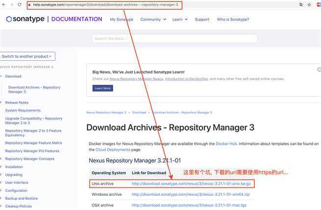Collapse the Download tree section
321x210 pixels.
1,76
